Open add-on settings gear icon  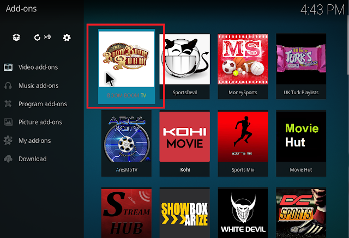(x=67, y=38)
